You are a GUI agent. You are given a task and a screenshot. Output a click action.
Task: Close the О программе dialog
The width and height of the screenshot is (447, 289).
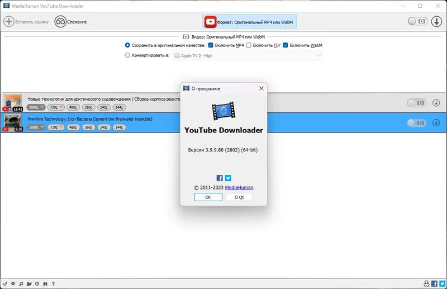coord(261,88)
